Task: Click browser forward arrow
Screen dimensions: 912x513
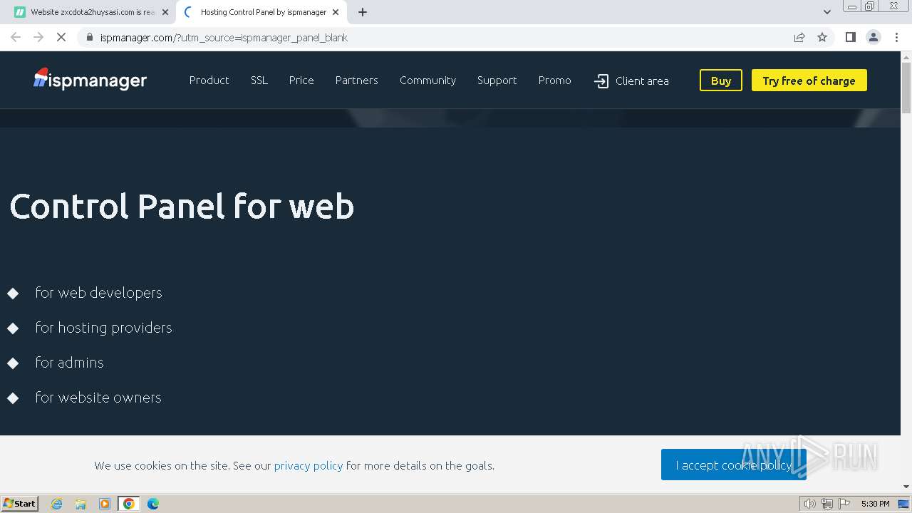Action: 38,37
